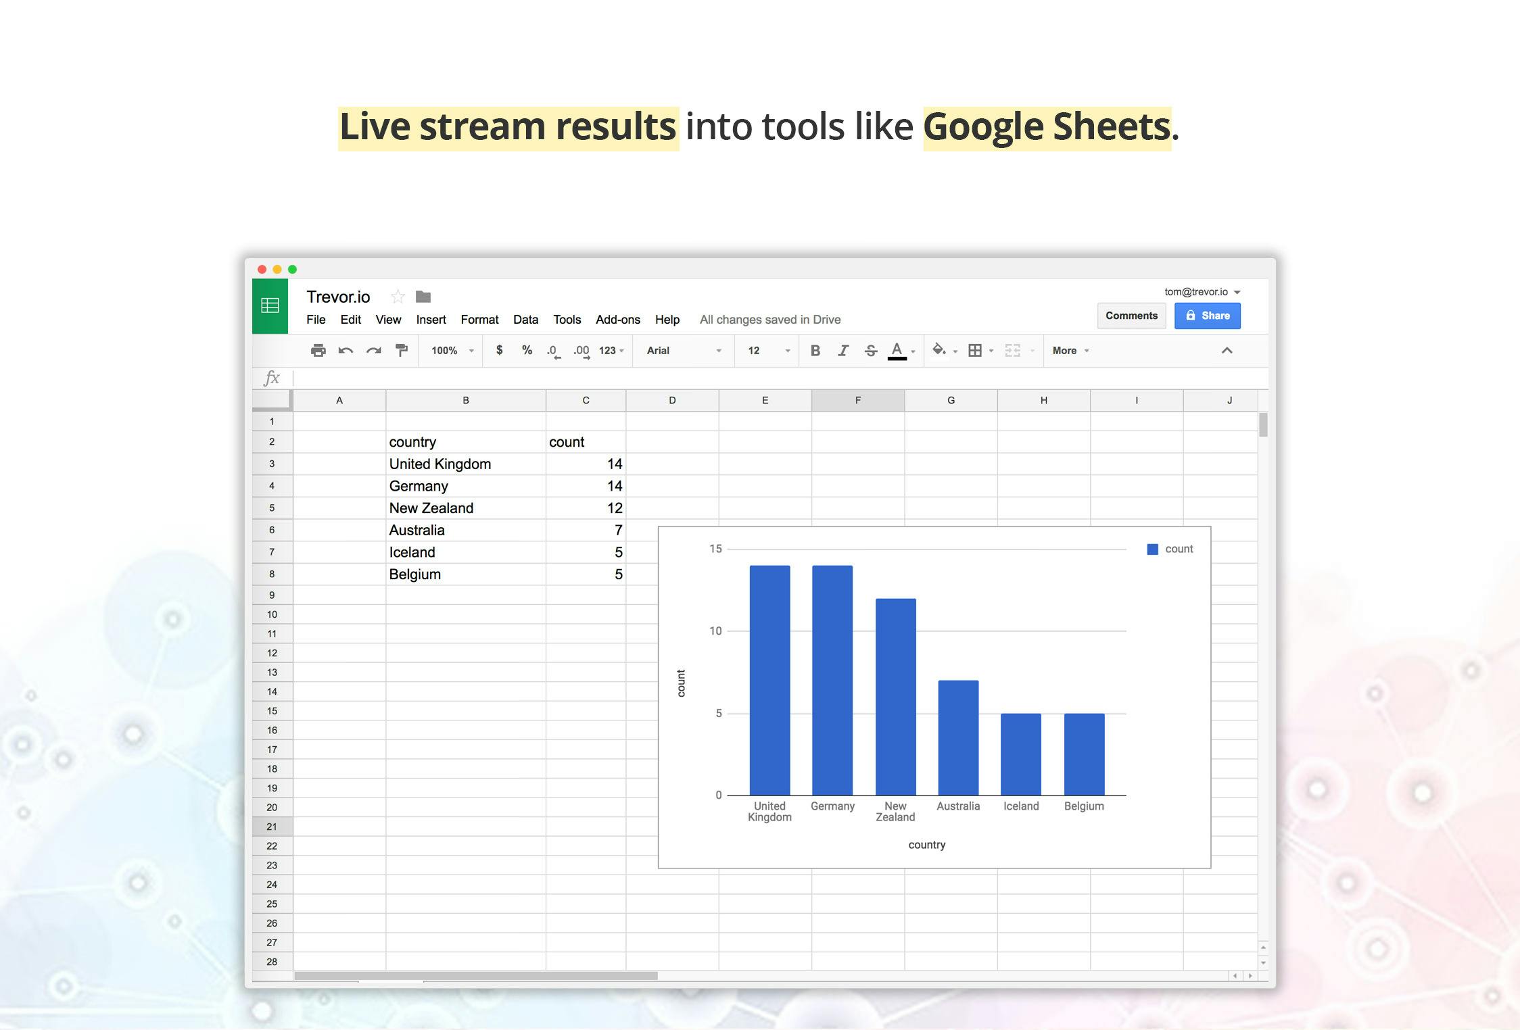This screenshot has height=1030, width=1520.
Task: Click the redo icon
Action: pos(373,350)
